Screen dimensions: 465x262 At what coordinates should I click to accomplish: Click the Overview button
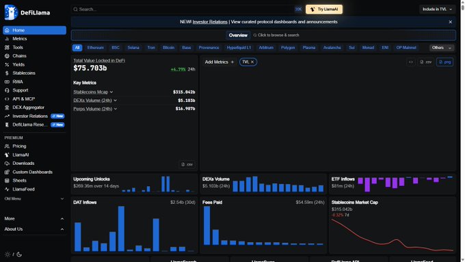[x=238, y=36]
